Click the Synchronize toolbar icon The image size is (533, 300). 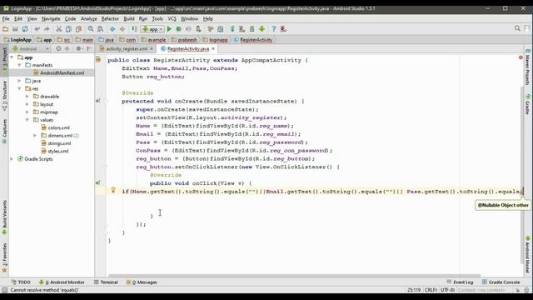(x=25, y=29)
